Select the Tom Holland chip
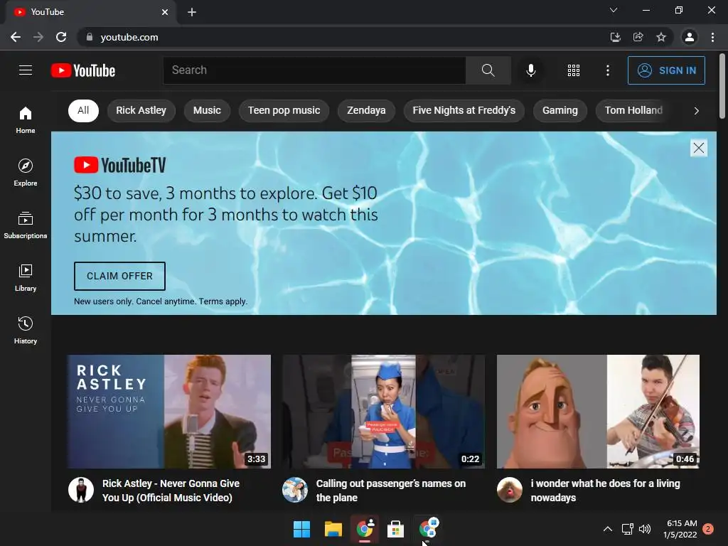The width and height of the screenshot is (728, 546). click(x=633, y=110)
